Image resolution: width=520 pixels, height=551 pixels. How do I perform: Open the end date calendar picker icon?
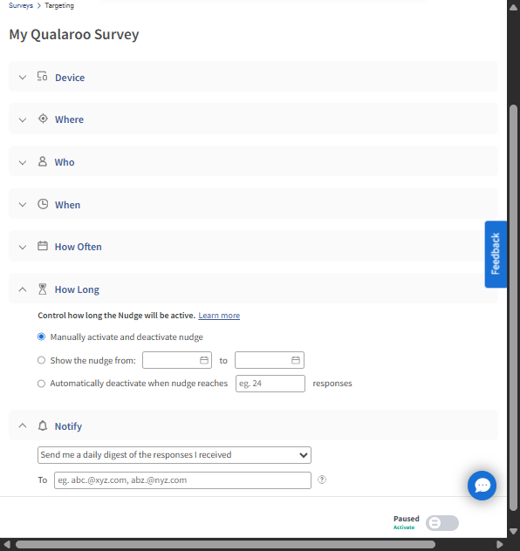(296, 360)
